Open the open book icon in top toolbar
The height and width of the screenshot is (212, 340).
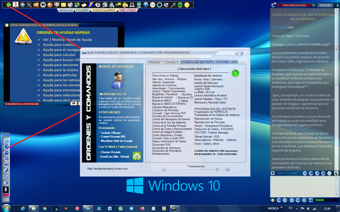(x=84, y=5)
